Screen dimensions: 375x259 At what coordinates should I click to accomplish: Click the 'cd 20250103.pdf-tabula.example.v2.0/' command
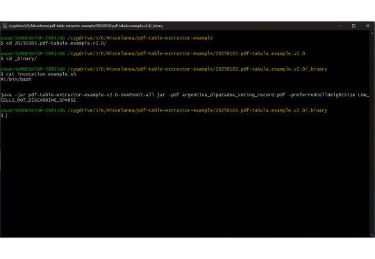pos(56,43)
